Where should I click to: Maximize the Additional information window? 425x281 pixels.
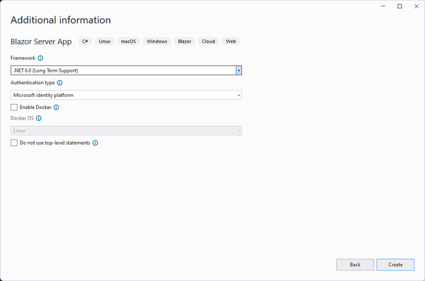[400, 6]
